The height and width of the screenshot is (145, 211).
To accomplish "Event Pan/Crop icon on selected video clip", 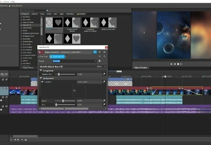I will click(180, 88).
